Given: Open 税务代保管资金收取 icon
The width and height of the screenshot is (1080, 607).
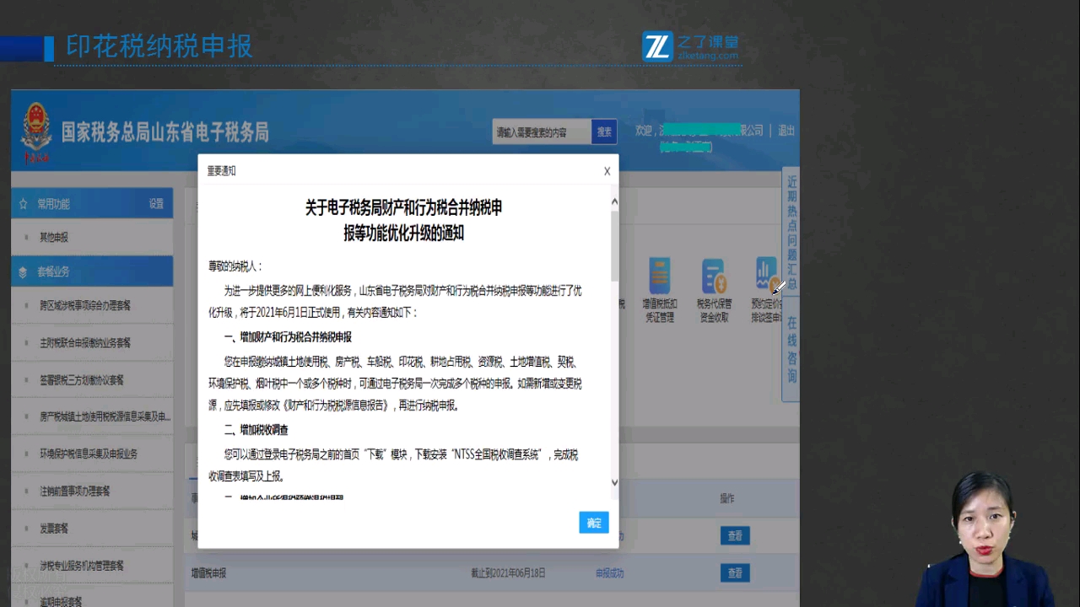Looking at the screenshot, I should pyautogui.click(x=714, y=291).
